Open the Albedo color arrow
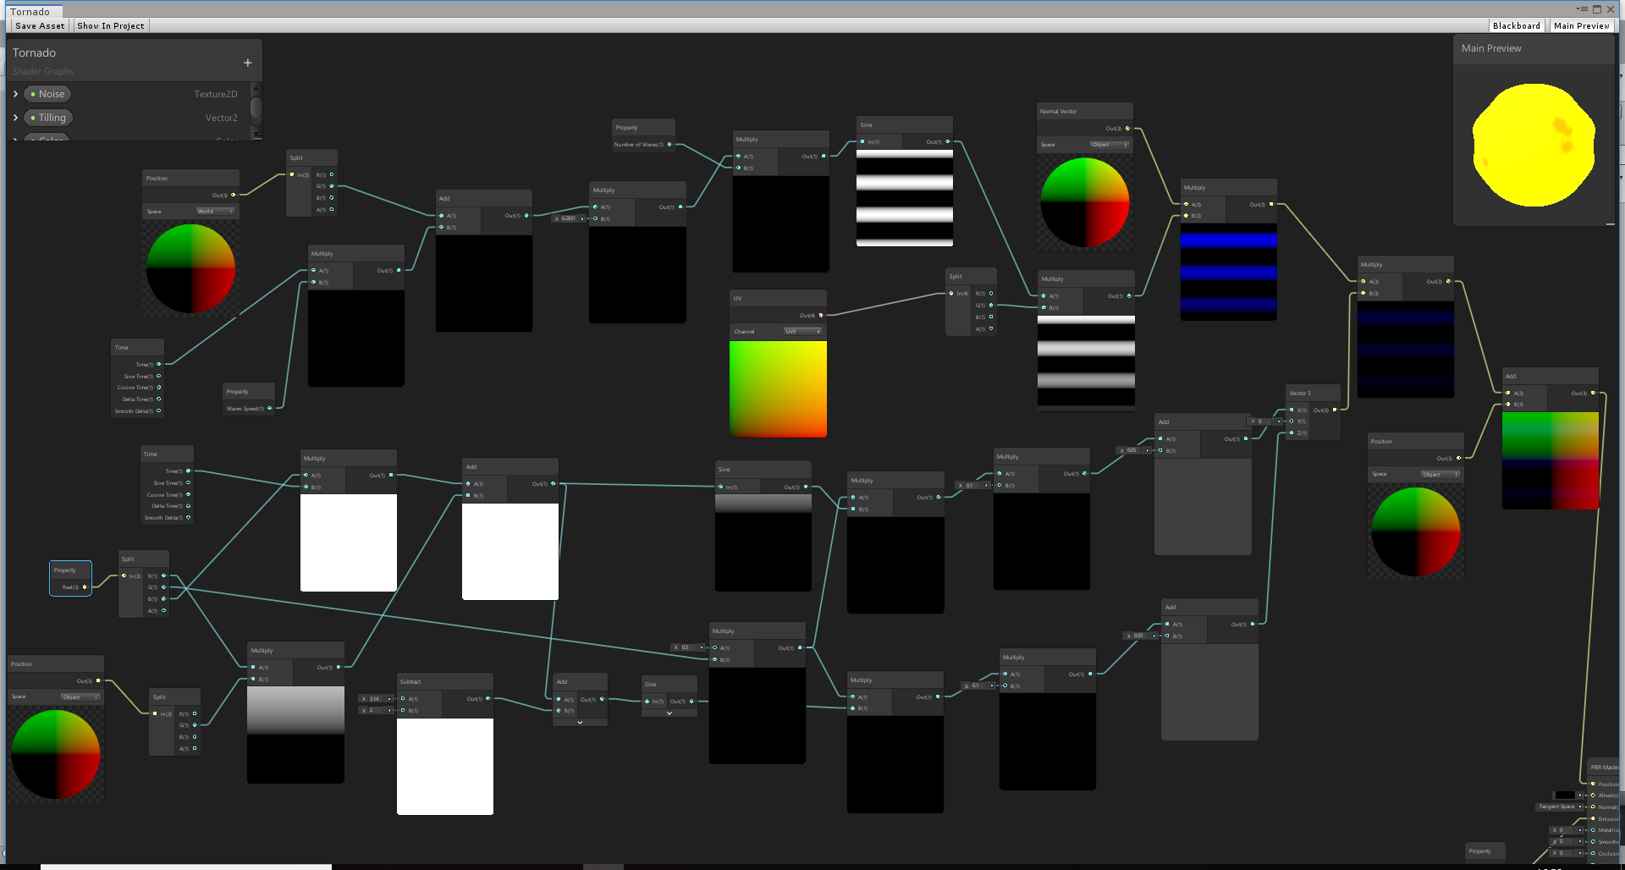 coord(1580,795)
